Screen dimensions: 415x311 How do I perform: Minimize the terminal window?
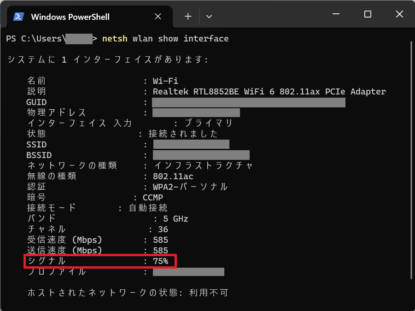pos(336,15)
